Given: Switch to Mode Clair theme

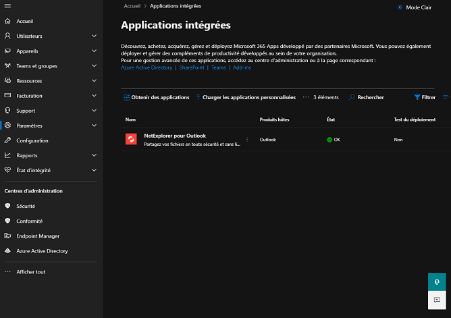Looking at the screenshot, I should [414, 7].
